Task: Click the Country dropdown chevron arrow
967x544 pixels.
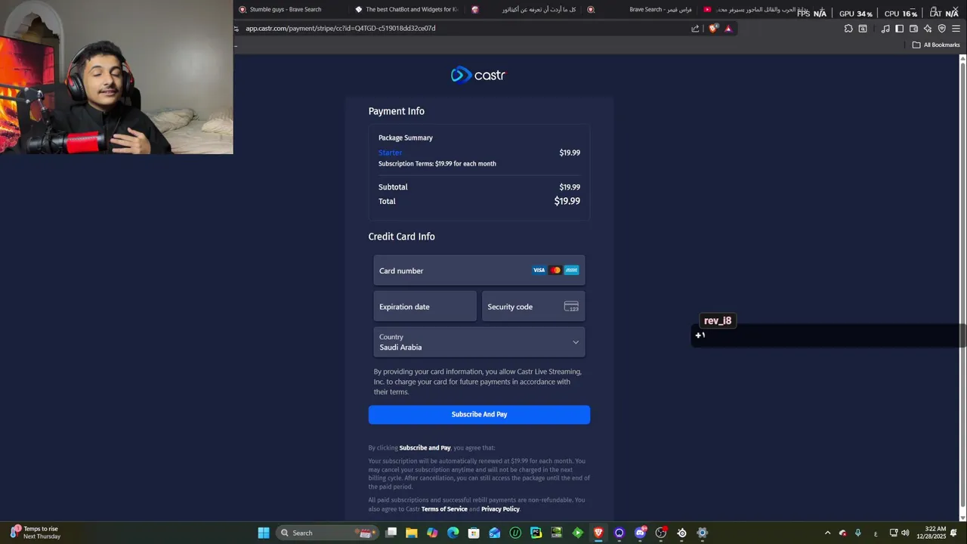Action: pos(576,342)
